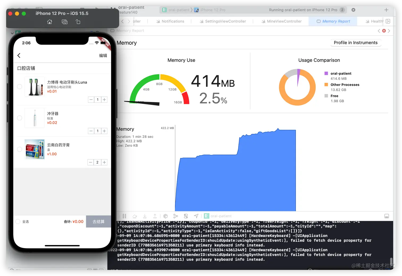Rotate the simulator device icon
Image resolution: width=402 pixels, height=276 pixels.
(78, 22)
